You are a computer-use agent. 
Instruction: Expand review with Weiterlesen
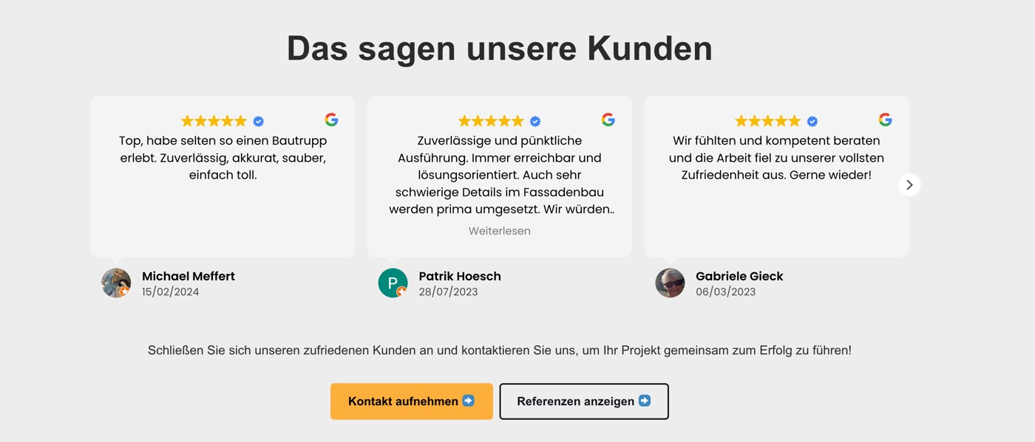click(x=500, y=231)
